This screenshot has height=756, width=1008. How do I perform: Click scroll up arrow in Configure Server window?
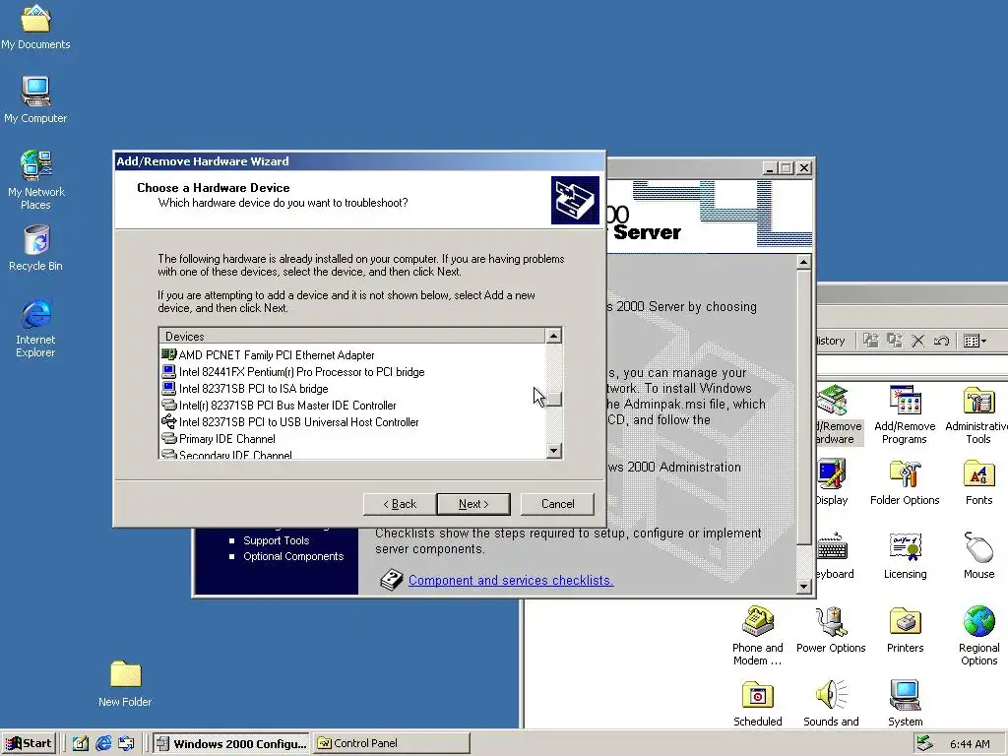tap(803, 262)
